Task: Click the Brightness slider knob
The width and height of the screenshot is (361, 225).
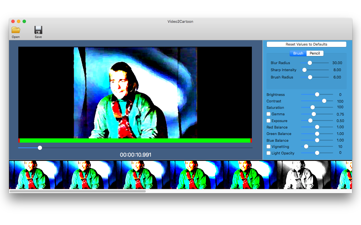Action: pyautogui.click(x=317, y=94)
